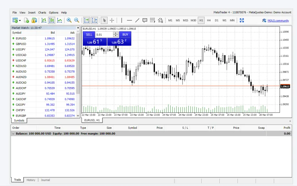Switch to the Journal tab

pos(46,180)
